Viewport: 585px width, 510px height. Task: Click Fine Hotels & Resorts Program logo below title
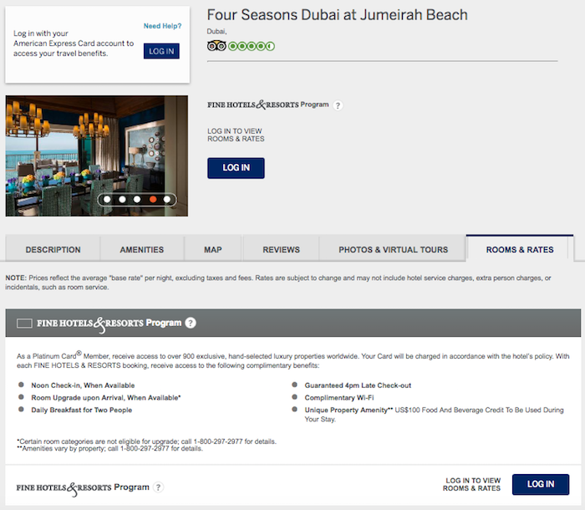(x=268, y=105)
